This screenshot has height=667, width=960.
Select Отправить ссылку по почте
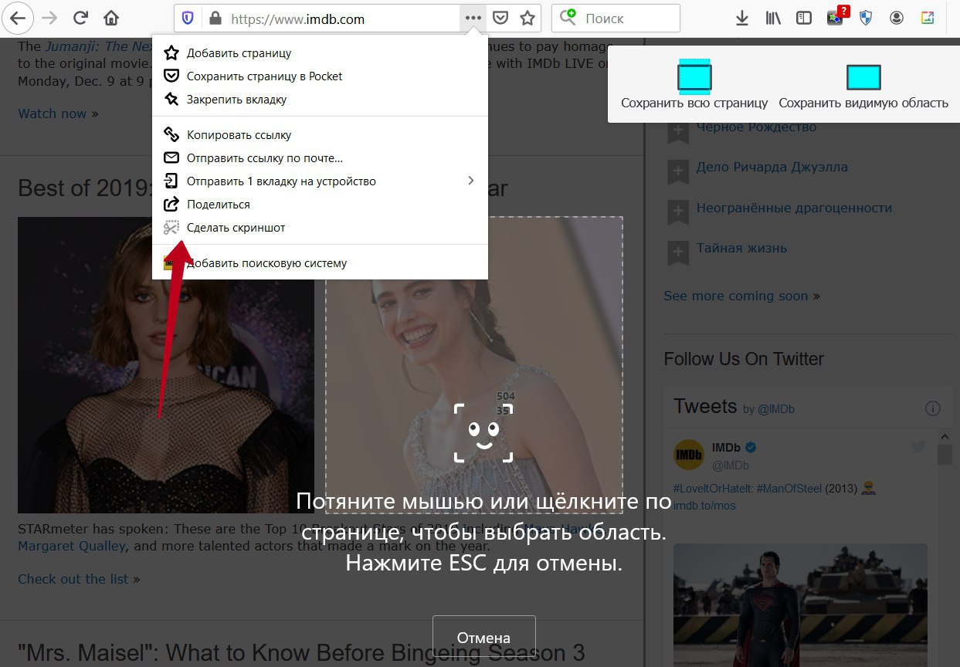[320, 158]
